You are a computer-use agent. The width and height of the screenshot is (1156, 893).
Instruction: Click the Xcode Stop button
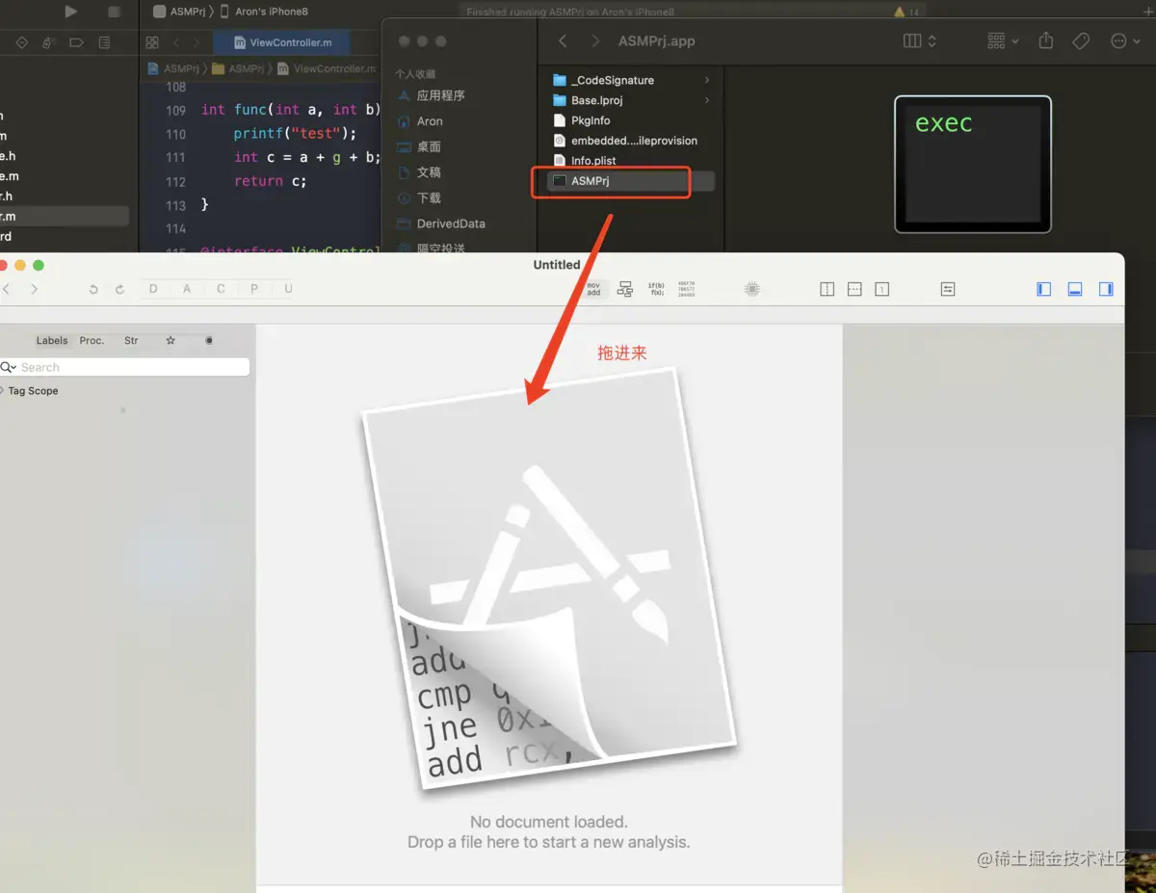click(114, 12)
